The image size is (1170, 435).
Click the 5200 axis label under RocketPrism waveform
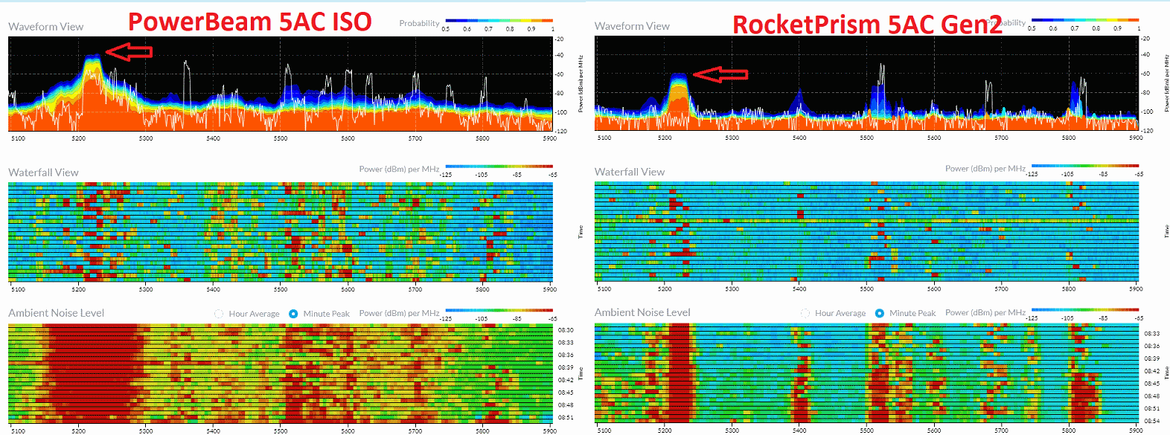tap(665, 138)
